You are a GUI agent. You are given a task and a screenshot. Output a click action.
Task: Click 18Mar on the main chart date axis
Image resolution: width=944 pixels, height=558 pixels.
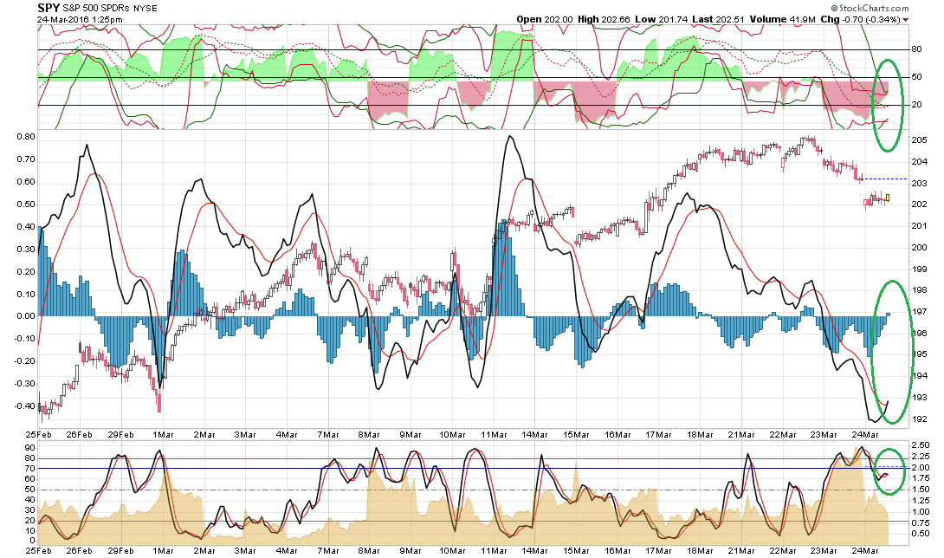tap(700, 434)
